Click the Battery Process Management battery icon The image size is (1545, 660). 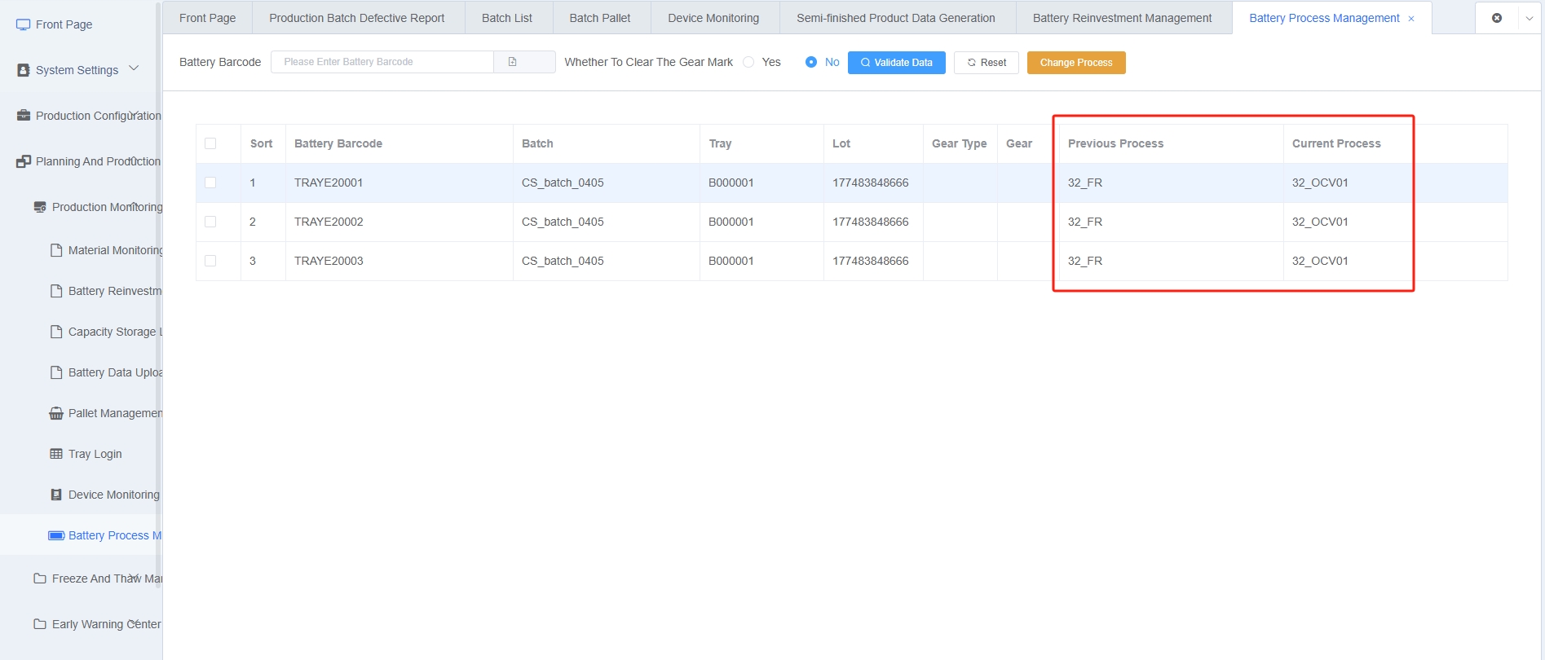56,535
